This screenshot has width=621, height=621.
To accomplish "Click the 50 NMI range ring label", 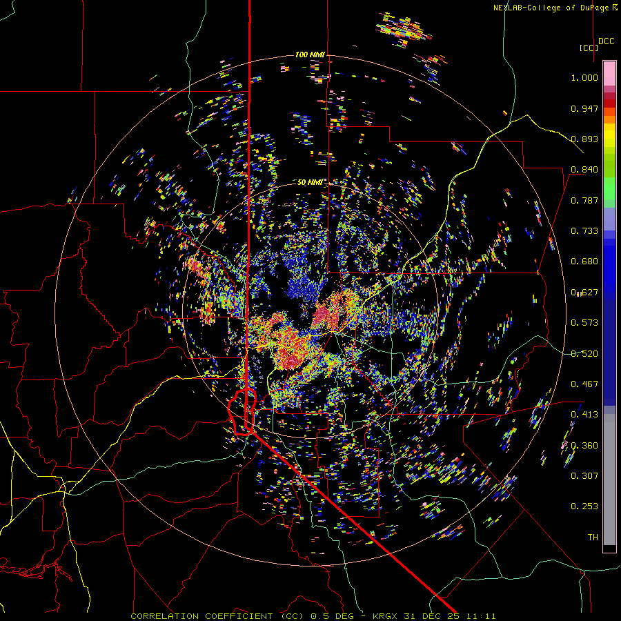I will coord(310,182).
